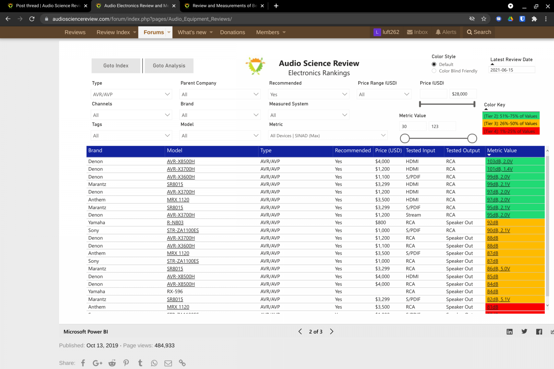Sort table by Brand column header
Image resolution: width=554 pixels, height=369 pixels.
(95, 151)
